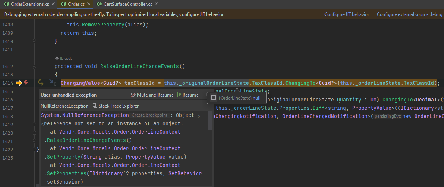Click the soft-wrap icon in stack trace
The width and height of the screenshot is (444, 187).
(x=43, y=125)
